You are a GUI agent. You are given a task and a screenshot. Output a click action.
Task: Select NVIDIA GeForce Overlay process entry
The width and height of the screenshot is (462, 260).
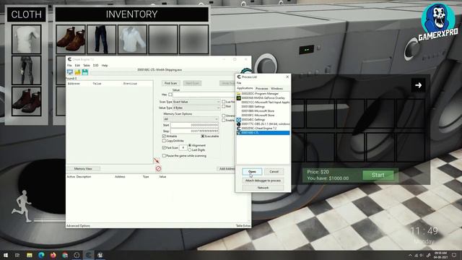click(263, 98)
